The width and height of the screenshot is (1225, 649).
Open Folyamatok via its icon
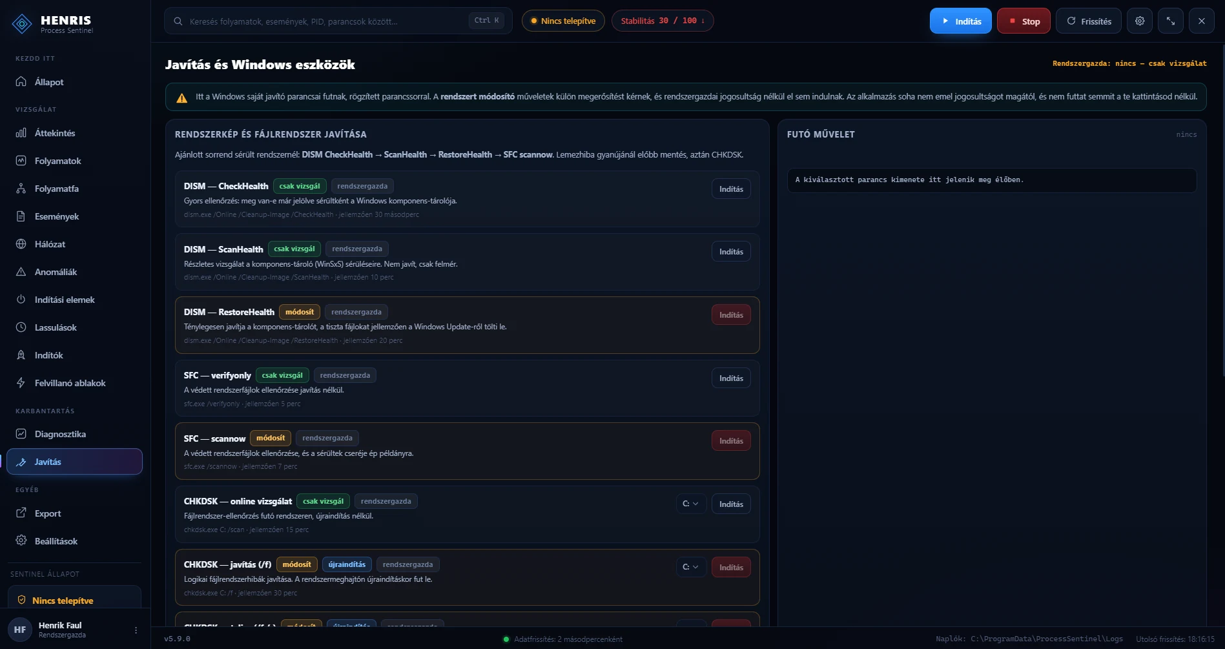click(21, 160)
